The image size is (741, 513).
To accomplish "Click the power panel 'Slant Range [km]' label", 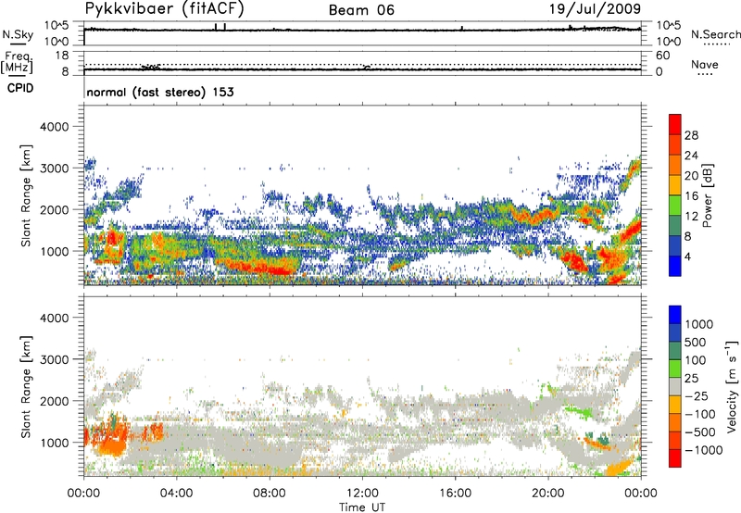I will point(27,195).
